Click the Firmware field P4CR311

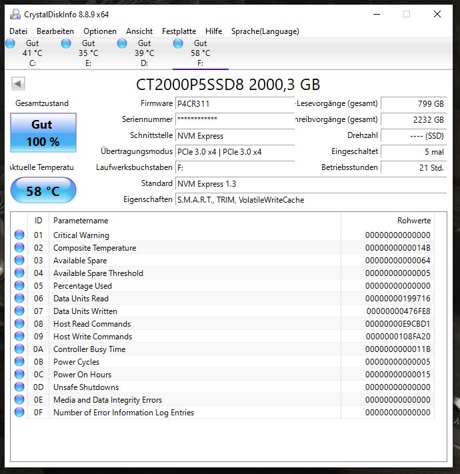[235, 104]
